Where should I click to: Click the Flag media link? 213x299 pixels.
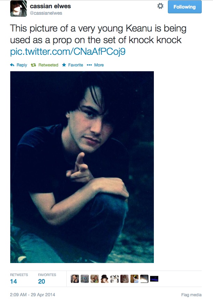click(x=191, y=295)
